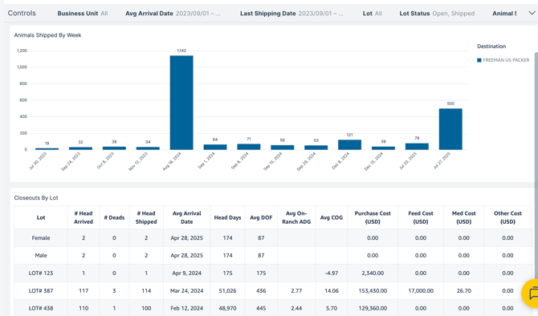Click the Sep 24, 2023 bar (32)

click(80, 148)
